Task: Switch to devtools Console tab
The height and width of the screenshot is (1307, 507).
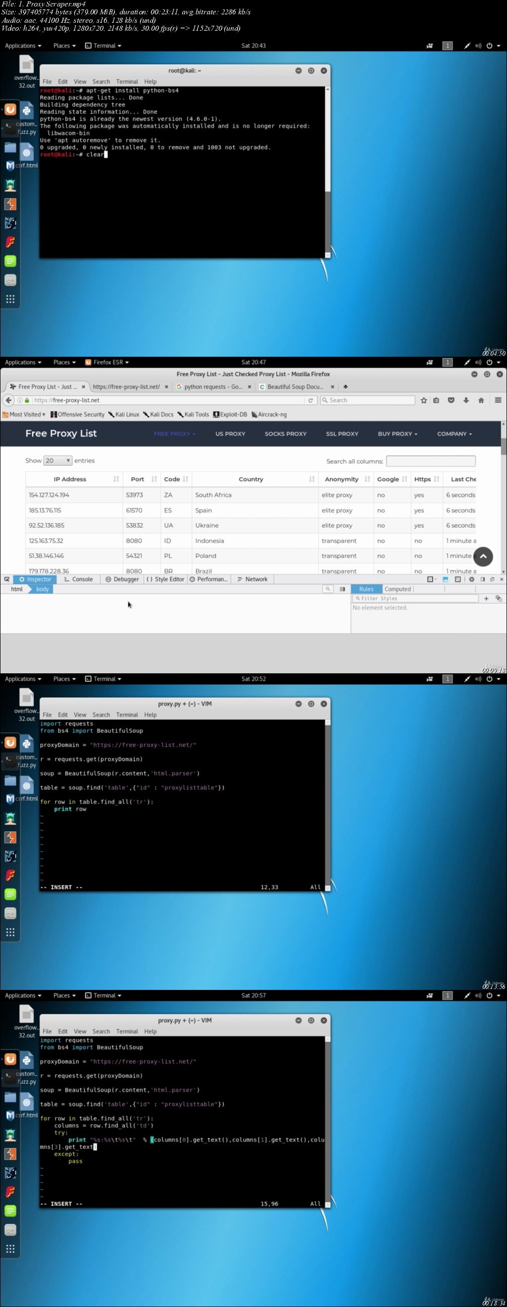Action: pos(78,579)
